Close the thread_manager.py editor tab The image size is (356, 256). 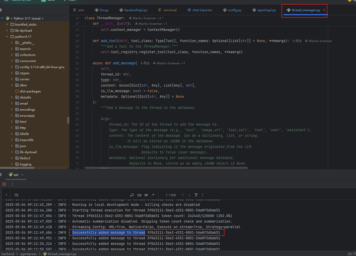(324, 10)
